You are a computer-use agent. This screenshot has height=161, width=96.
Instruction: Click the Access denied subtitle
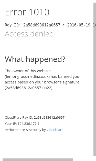pos(29,34)
